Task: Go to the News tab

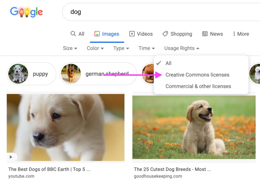Action: [x=213, y=34]
